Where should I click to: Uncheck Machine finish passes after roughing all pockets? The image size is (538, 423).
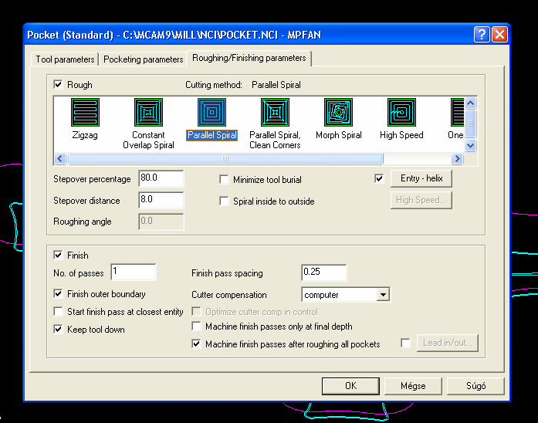pyautogui.click(x=196, y=343)
